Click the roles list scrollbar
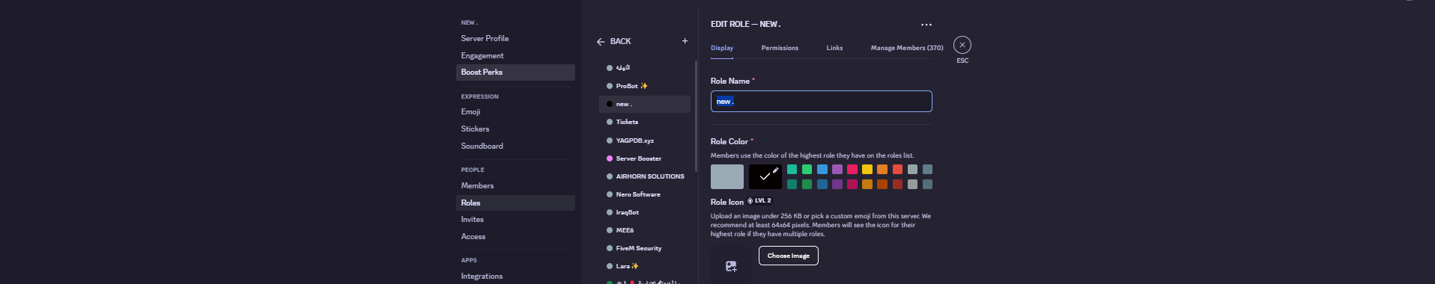Viewport: 1435px width, 284px height. pos(697,116)
